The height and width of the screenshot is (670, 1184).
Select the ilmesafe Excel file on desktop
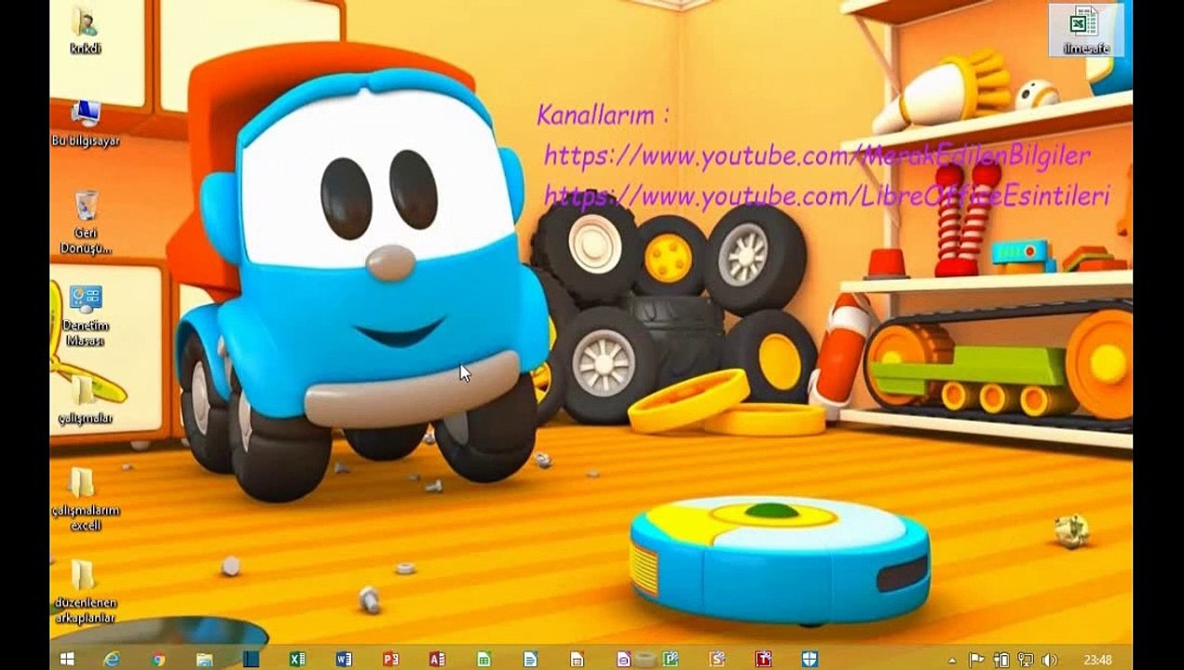(x=1085, y=30)
